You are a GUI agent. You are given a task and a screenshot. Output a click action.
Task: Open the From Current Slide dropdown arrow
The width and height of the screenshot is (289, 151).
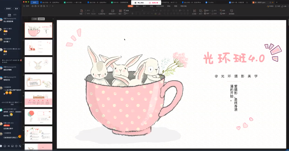[106, 14]
